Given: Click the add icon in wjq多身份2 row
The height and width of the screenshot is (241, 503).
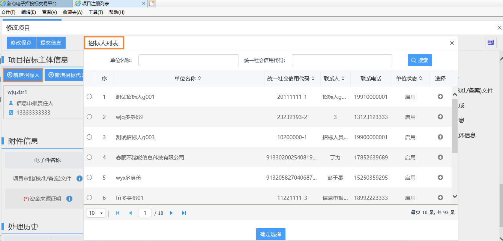Looking at the screenshot, I should 440,117.
